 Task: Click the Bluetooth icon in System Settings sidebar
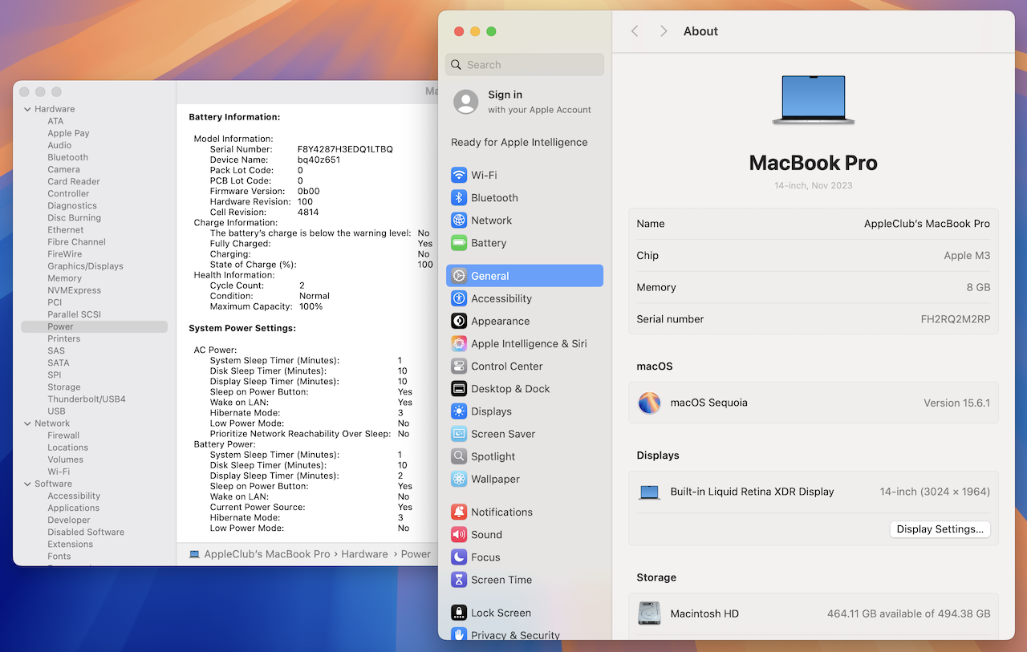coord(459,197)
